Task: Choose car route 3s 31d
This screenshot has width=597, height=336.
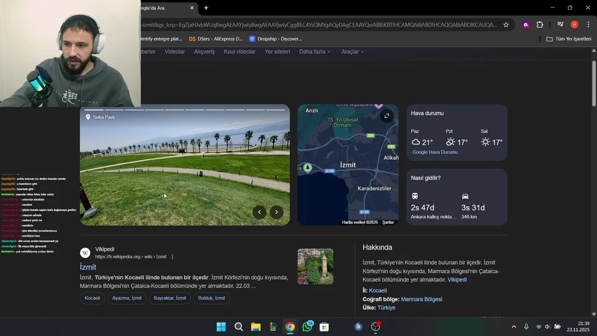Action: (473, 206)
